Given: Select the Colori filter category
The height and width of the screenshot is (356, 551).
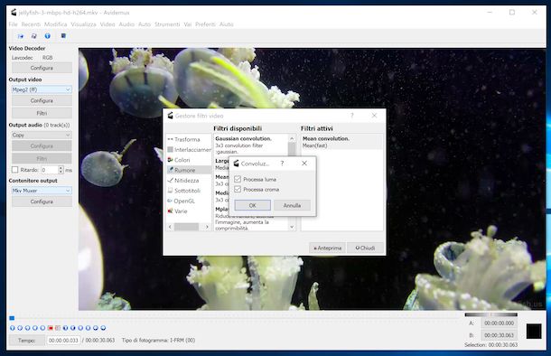Looking at the screenshot, I should coord(182,160).
